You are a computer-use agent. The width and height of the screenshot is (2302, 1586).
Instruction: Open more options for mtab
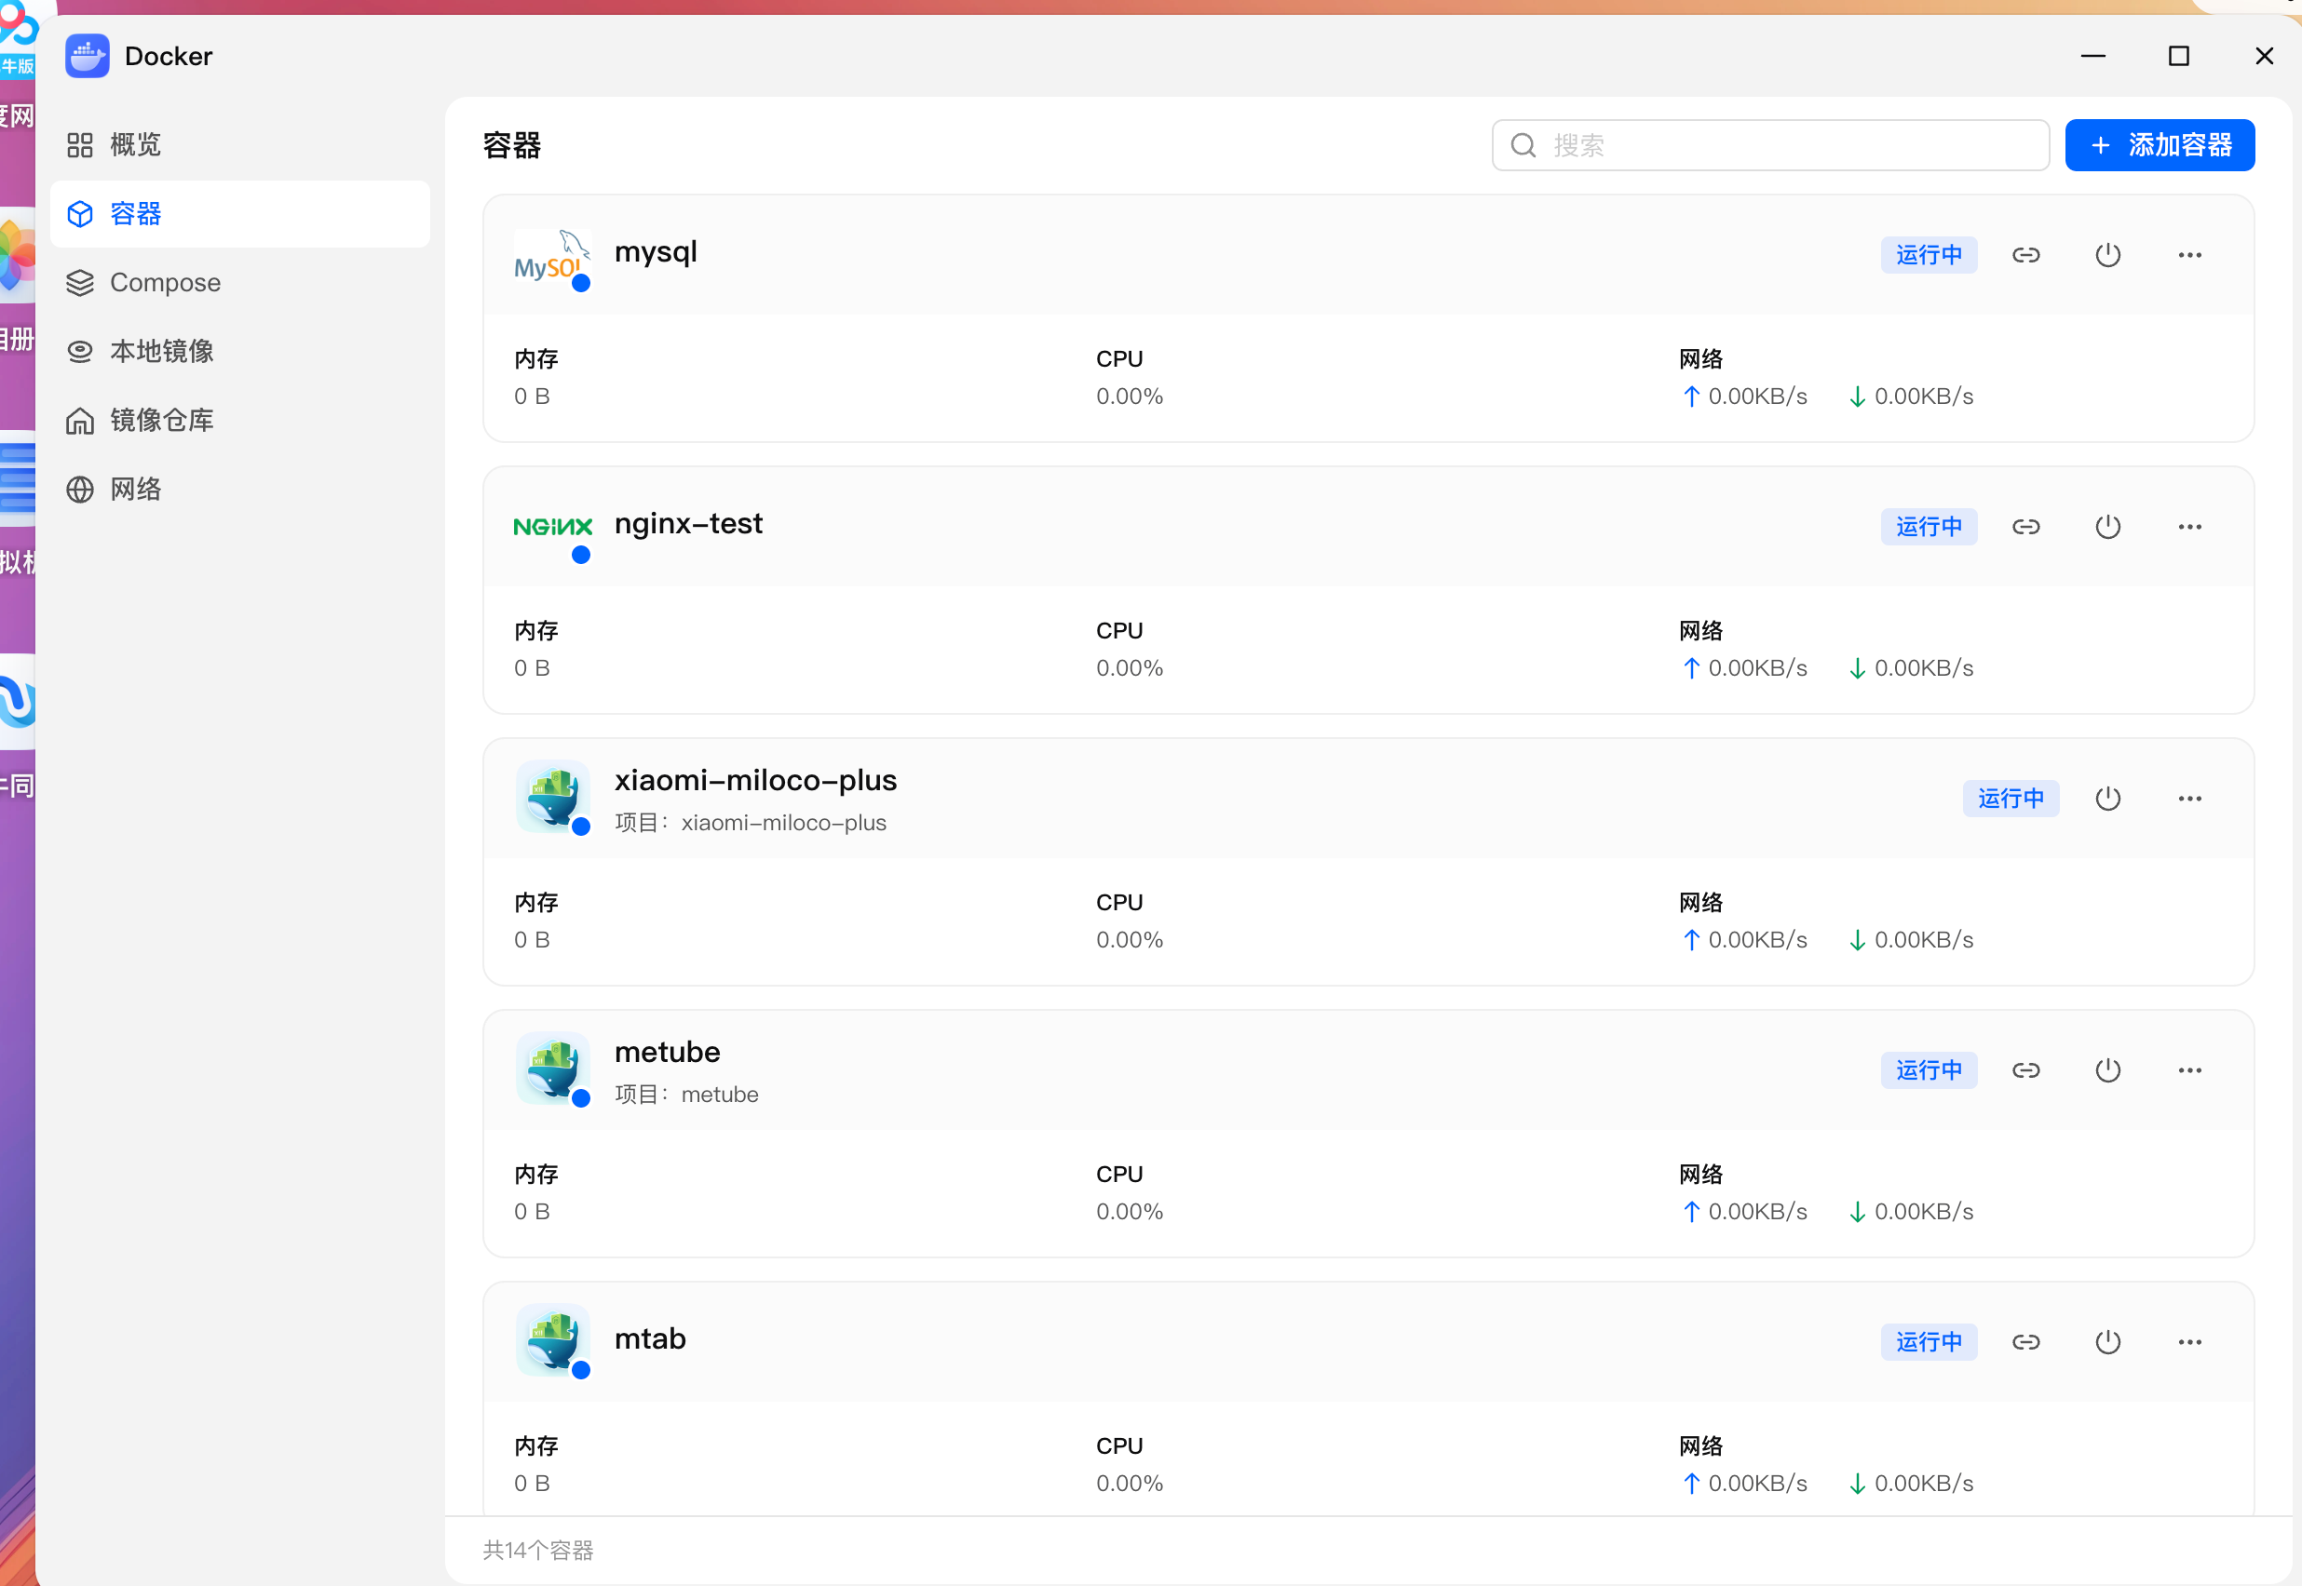2189,1342
